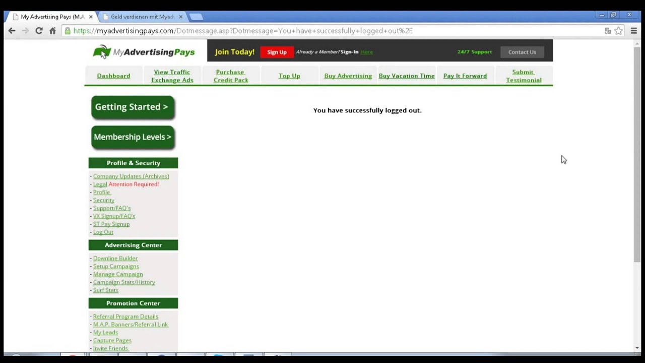Click the Join Today! text
645x363 pixels.
coord(234,52)
